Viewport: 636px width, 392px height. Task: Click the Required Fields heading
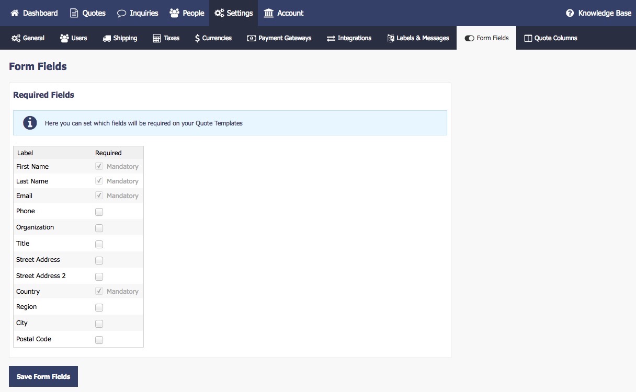[x=43, y=95]
